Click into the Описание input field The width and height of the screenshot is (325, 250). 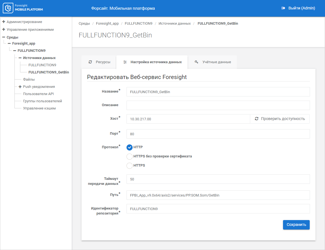click(x=218, y=105)
